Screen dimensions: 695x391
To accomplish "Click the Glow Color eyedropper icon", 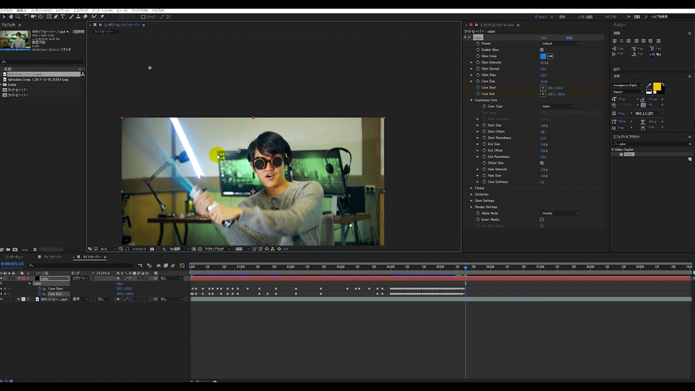I will (x=550, y=56).
